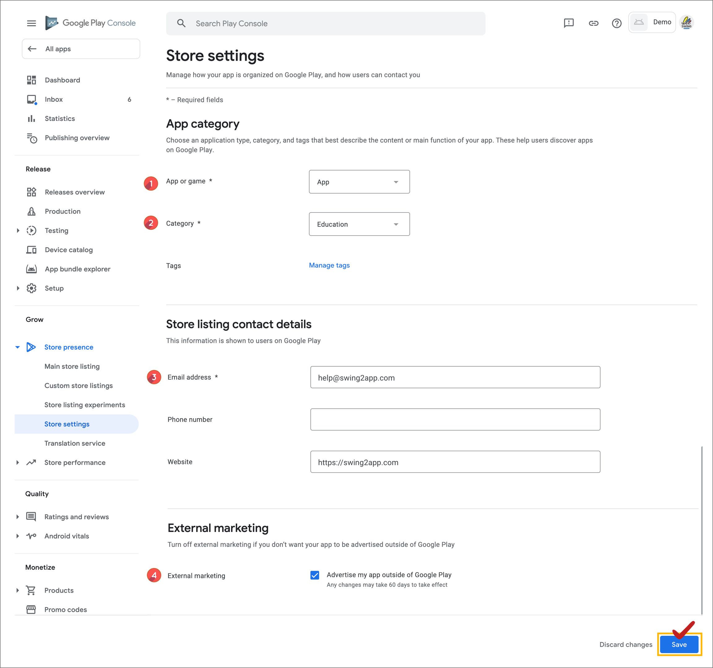This screenshot has height=668, width=713.
Task: Open Inbox from the sidebar icon
Action: point(32,99)
